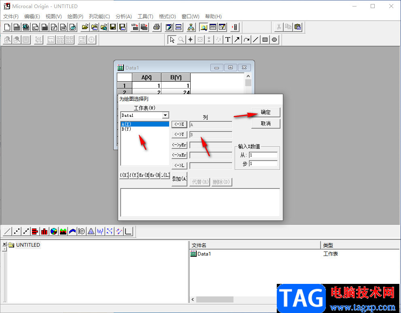
Task: Select A(X) in the column list
Action: click(145, 124)
